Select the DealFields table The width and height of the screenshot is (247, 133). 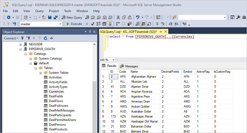(56, 96)
